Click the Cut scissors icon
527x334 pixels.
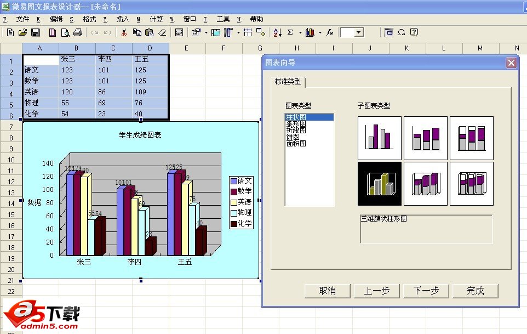[x=124, y=33]
